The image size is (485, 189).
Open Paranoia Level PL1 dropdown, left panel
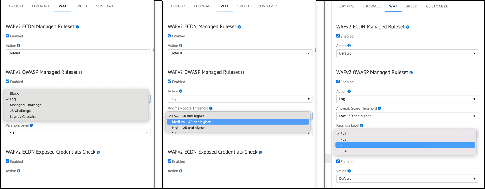click(x=78, y=133)
